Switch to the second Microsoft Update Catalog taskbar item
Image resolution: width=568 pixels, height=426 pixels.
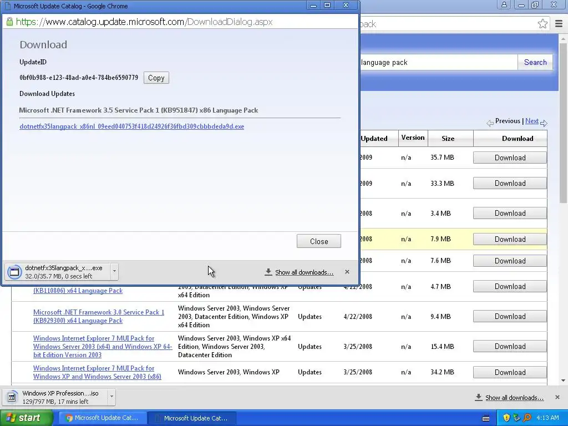(192, 418)
